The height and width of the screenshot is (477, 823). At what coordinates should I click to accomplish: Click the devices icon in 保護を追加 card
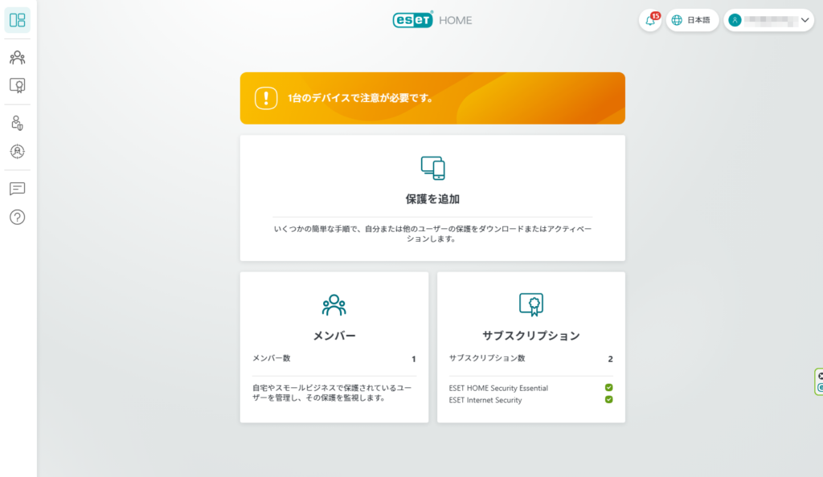(433, 169)
